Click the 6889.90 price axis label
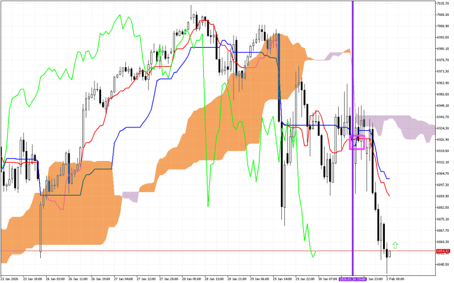The image size is (454, 283). (x=443, y=196)
